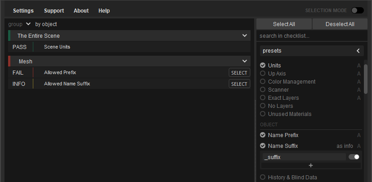Collapse the presets panel chevron
Screen dimensions: 372x182
pyautogui.click(x=358, y=51)
